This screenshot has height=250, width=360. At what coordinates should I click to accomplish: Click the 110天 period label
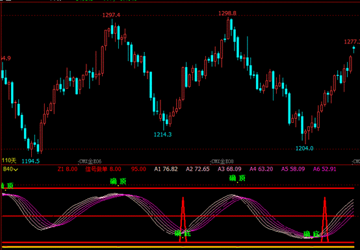9,160
